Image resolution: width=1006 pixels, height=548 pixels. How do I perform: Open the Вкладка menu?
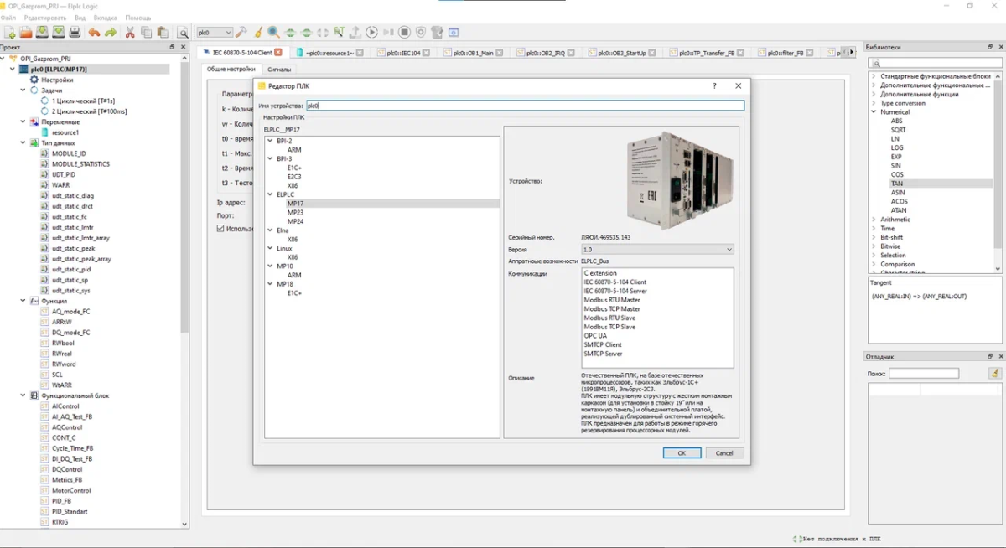point(106,18)
